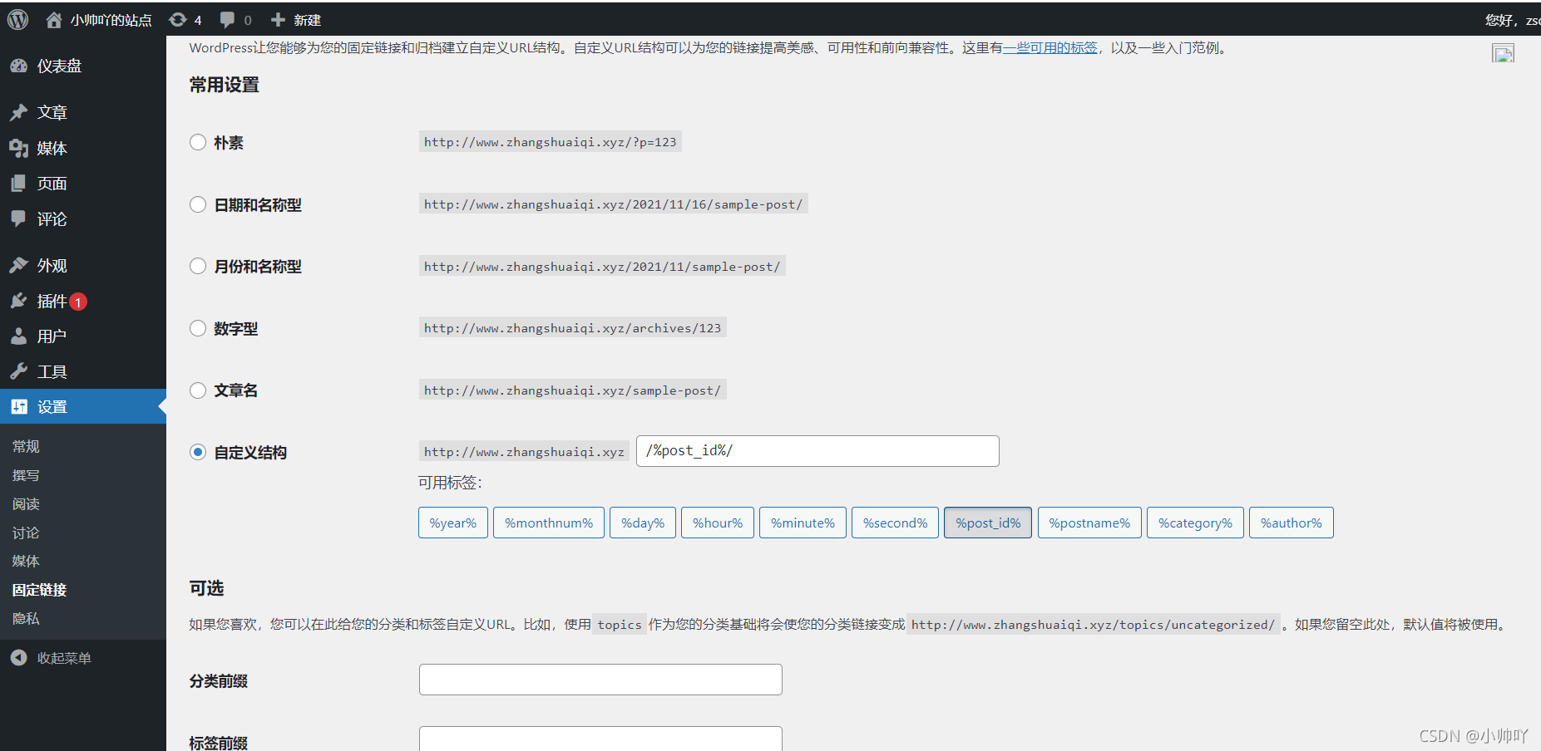The width and height of the screenshot is (1541, 751).
Task: Add the %category% tag button
Action: tap(1195, 523)
